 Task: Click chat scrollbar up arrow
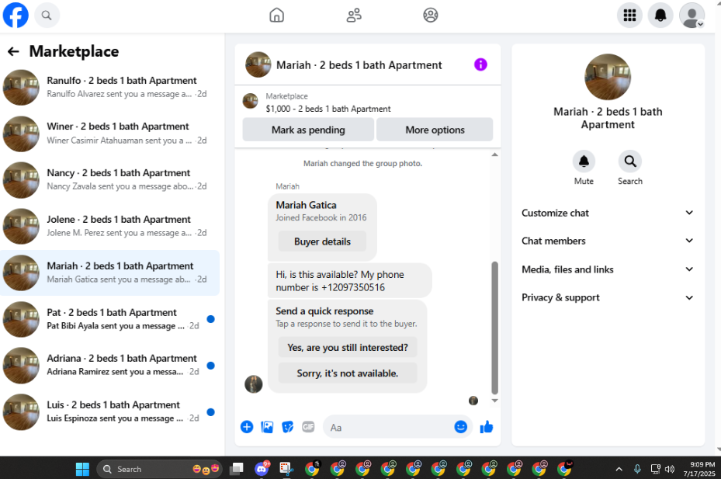pos(495,154)
